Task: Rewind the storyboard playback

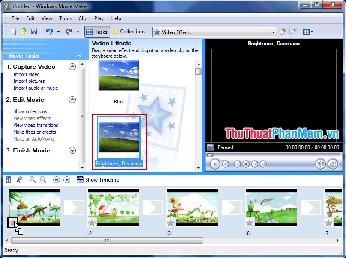Action: point(56,179)
